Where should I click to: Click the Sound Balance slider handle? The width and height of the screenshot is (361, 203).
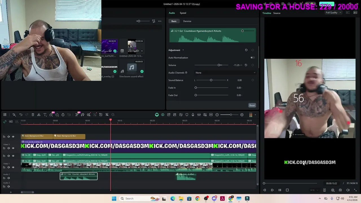[x=211, y=80]
